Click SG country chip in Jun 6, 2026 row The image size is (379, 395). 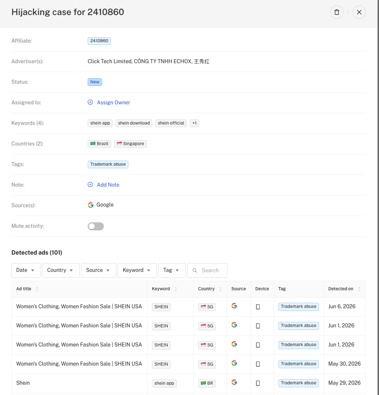pos(207,307)
